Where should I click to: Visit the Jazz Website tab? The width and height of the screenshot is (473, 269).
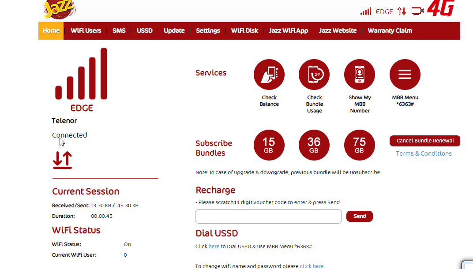click(338, 30)
